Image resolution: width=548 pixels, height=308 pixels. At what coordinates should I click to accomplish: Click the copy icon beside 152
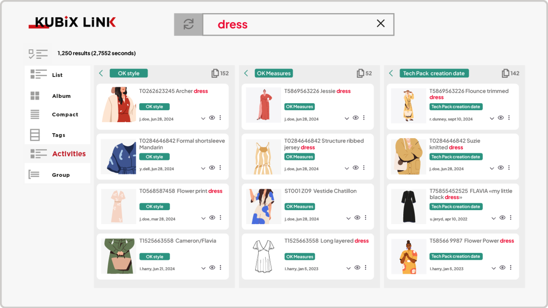point(215,73)
